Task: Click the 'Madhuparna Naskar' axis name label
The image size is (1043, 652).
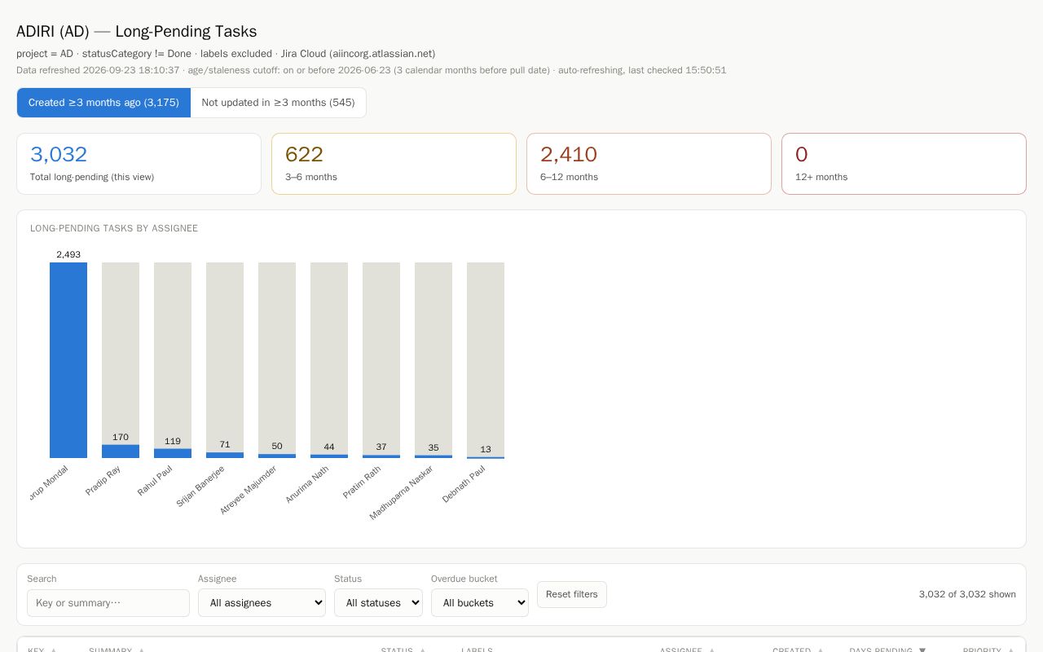Action: pos(401,493)
